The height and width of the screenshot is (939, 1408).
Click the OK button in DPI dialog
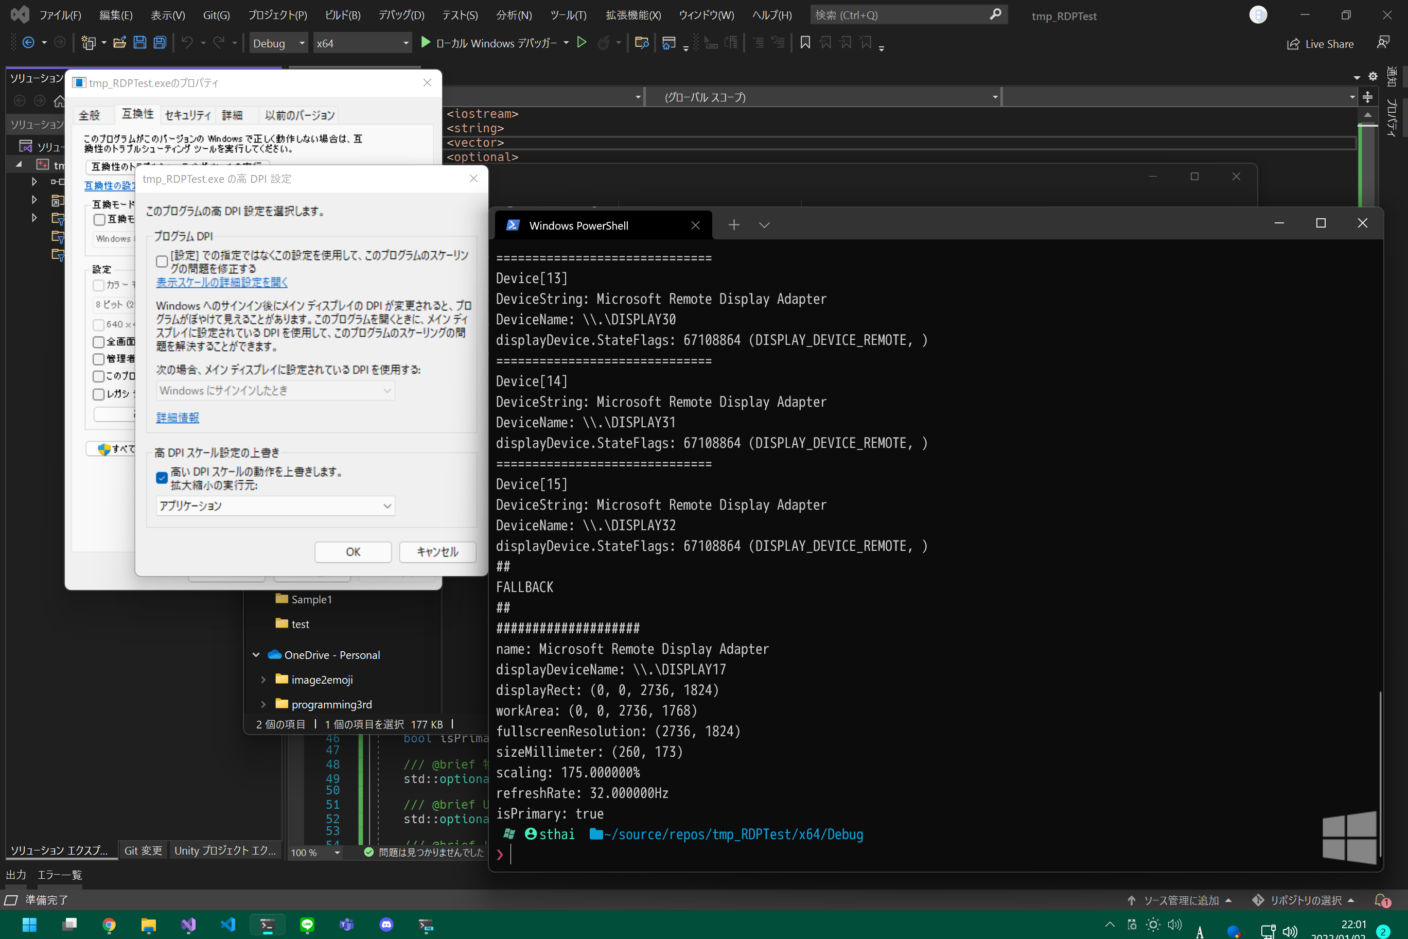coord(353,551)
